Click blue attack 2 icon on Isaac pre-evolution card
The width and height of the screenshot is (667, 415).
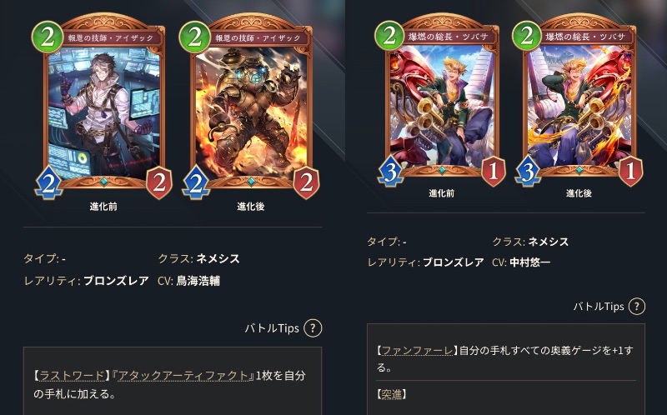coord(48,184)
